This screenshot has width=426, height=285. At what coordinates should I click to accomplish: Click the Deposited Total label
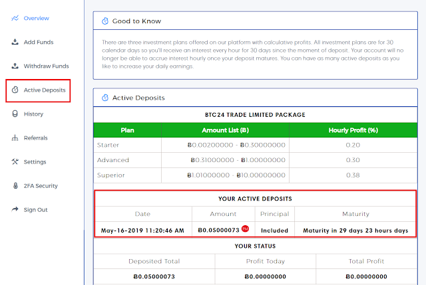click(154, 261)
